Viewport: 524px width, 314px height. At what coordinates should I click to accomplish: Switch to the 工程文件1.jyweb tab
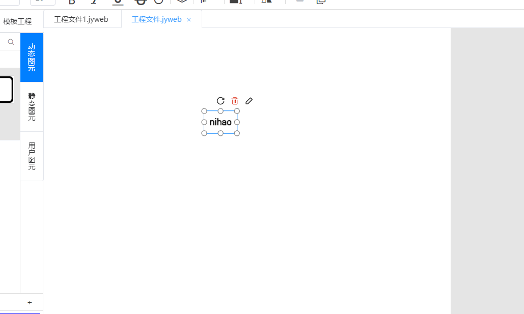82,19
